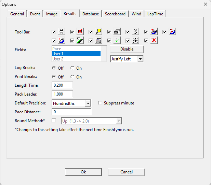This screenshot has width=211, height=185.
Task: Uncheck the box beside the yellow magnifier icon
Action: click(91, 32)
